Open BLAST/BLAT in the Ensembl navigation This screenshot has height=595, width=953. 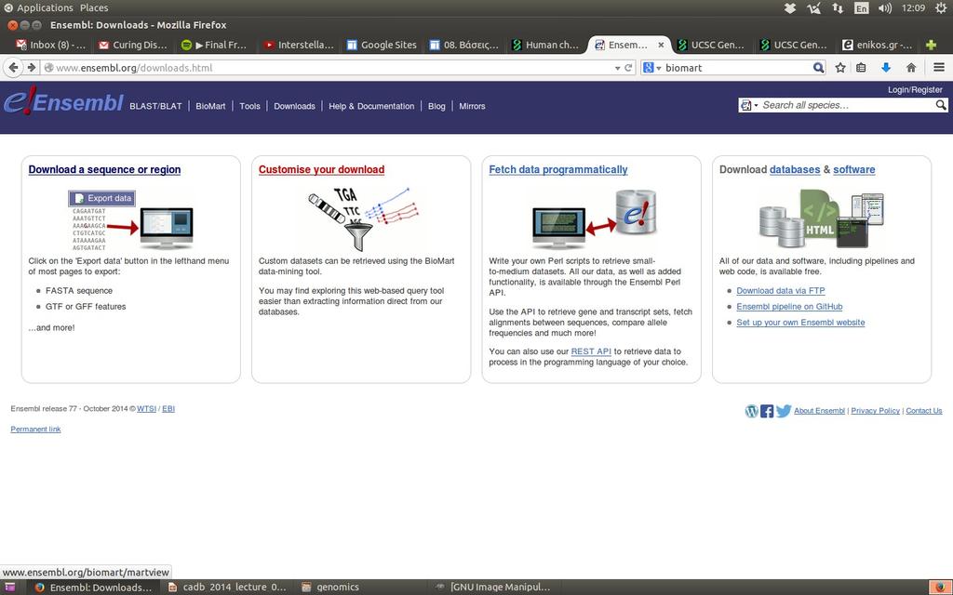pos(155,106)
